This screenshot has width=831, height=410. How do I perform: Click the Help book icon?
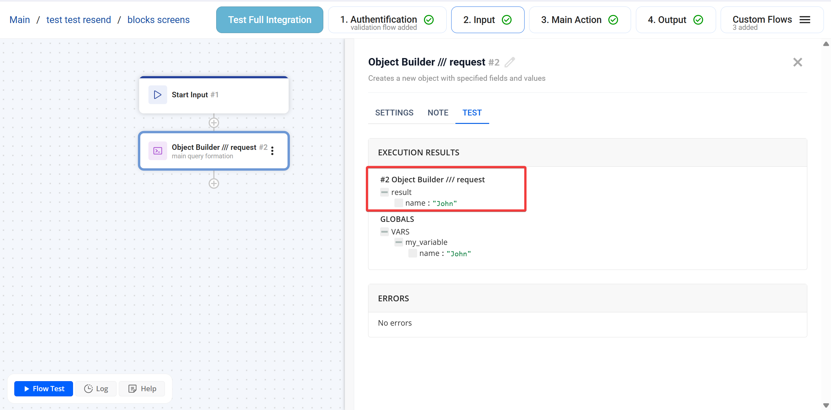click(132, 388)
